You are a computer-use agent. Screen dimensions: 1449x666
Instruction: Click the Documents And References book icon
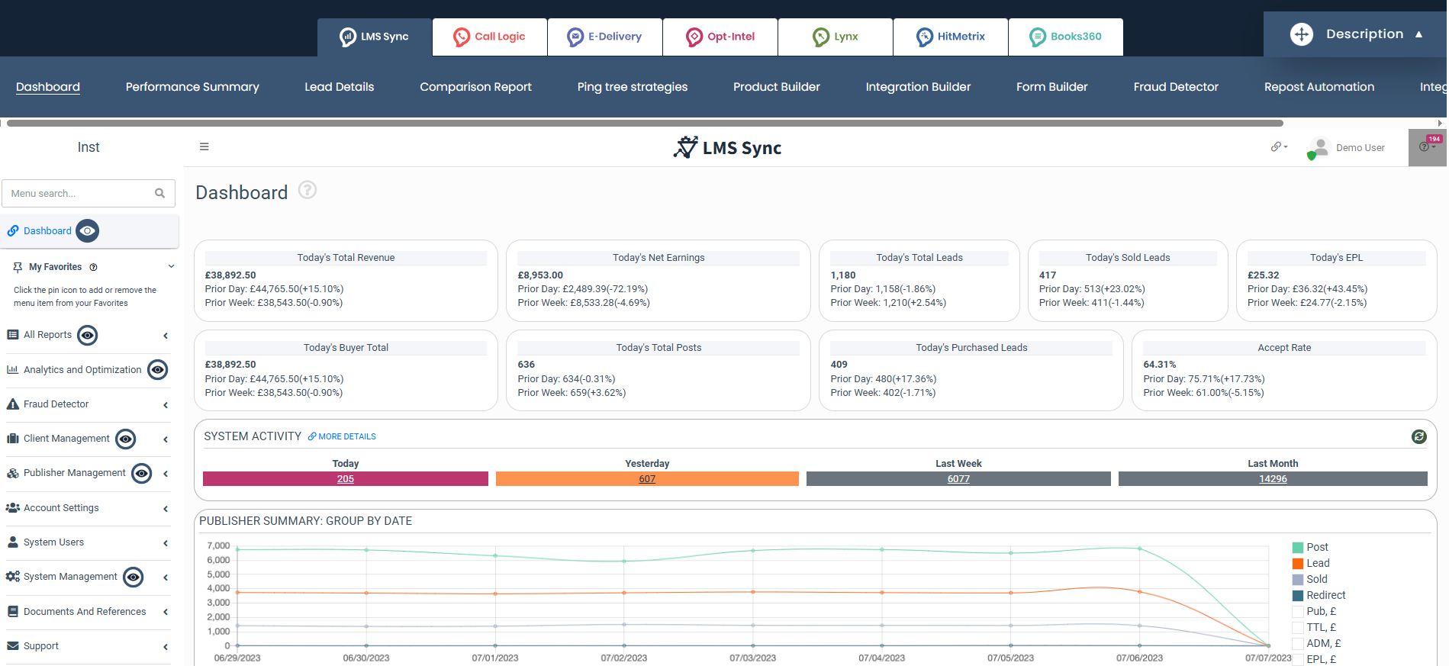[13, 611]
